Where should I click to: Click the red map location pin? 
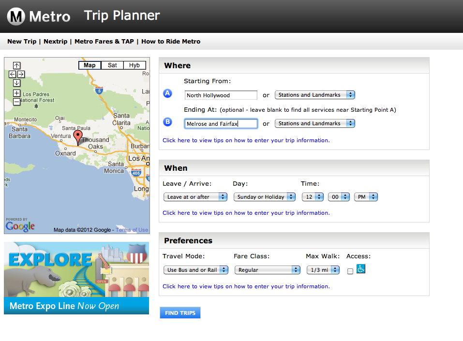pos(78,137)
